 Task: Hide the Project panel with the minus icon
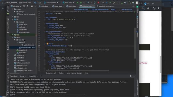[35, 6]
